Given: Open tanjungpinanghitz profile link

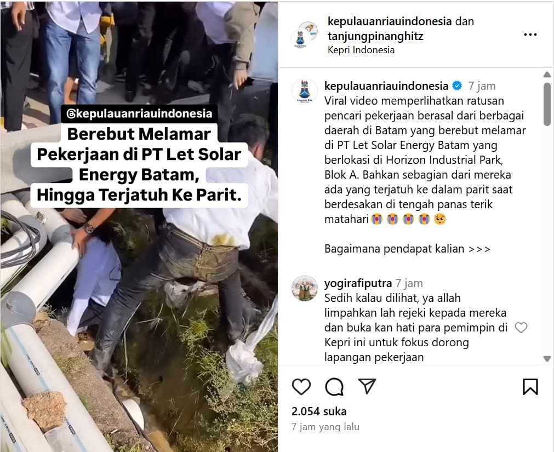Looking at the screenshot, I should (x=375, y=36).
